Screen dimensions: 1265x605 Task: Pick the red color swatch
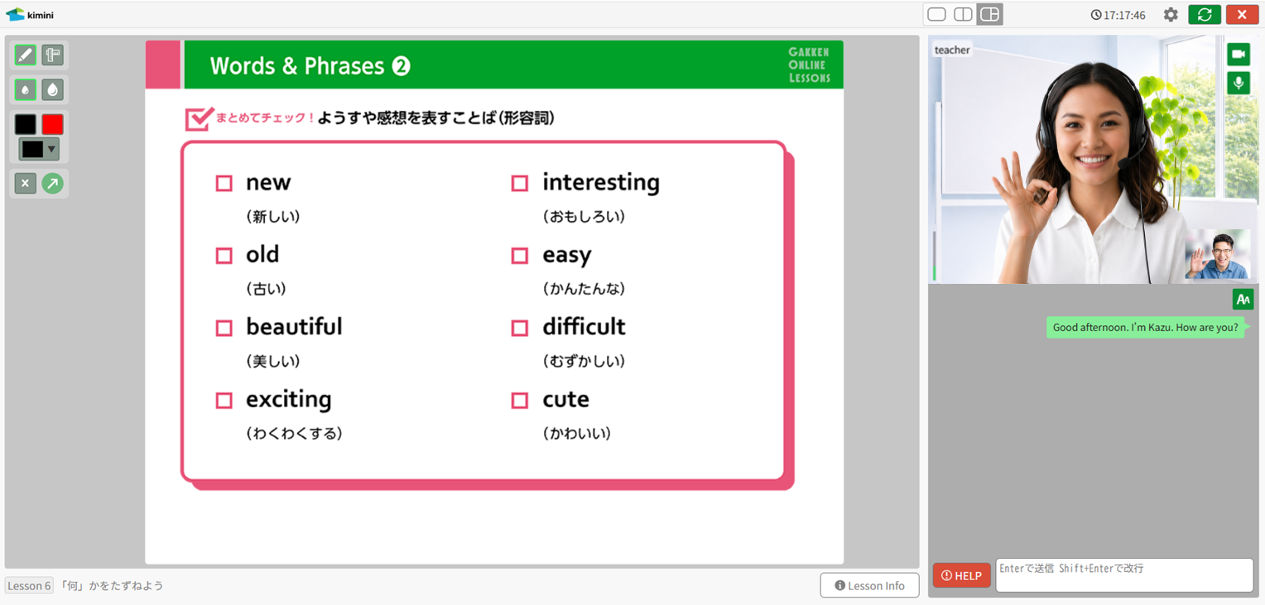(53, 124)
